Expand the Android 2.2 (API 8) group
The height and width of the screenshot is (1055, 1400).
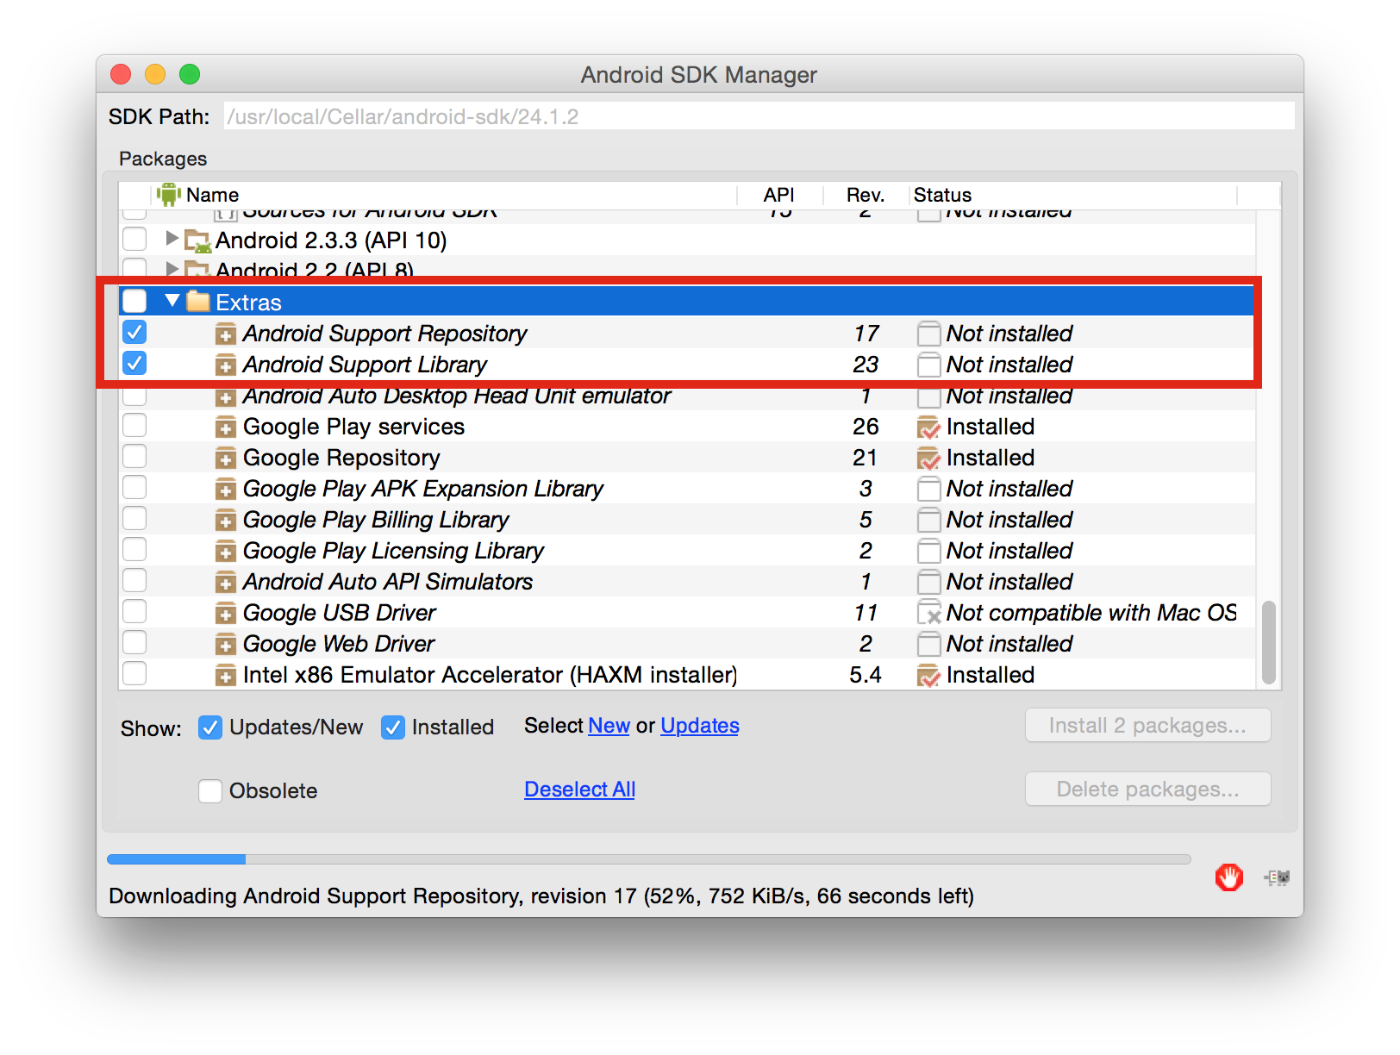[x=172, y=269]
